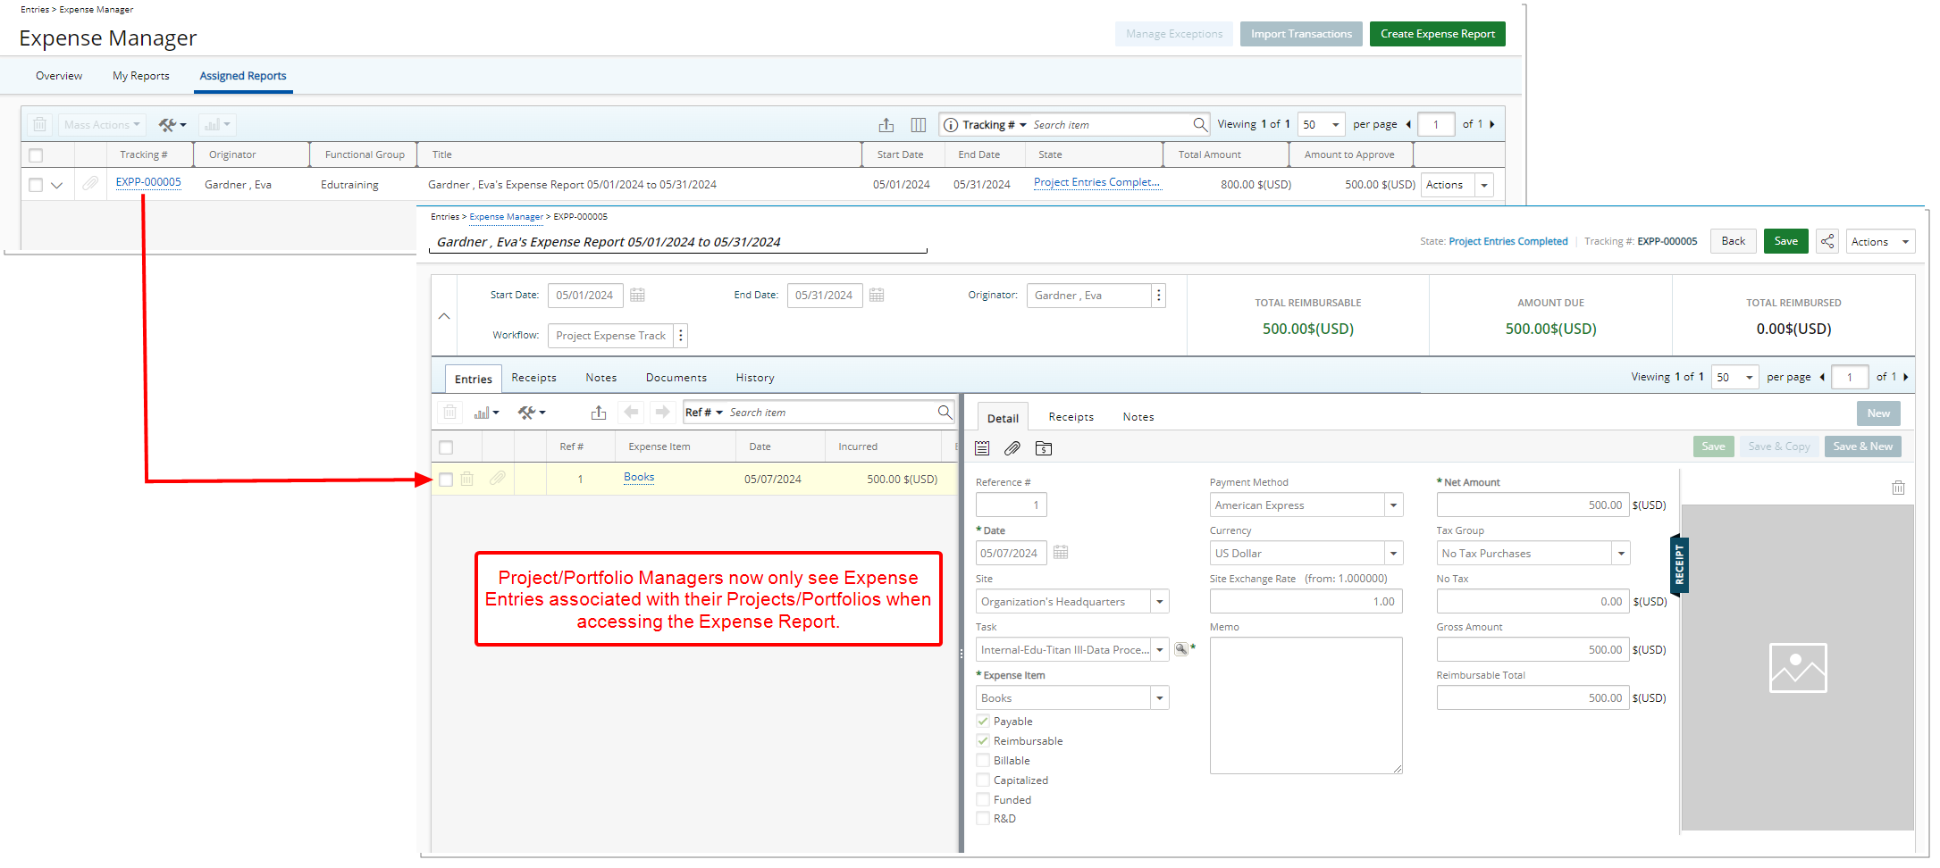Open the chart icon menu in Assigned Reports toolbar
This screenshot has width=1940, height=868.
pos(216,125)
